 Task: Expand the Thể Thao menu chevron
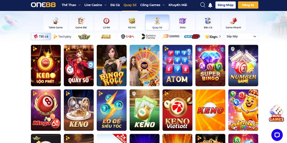79,5
